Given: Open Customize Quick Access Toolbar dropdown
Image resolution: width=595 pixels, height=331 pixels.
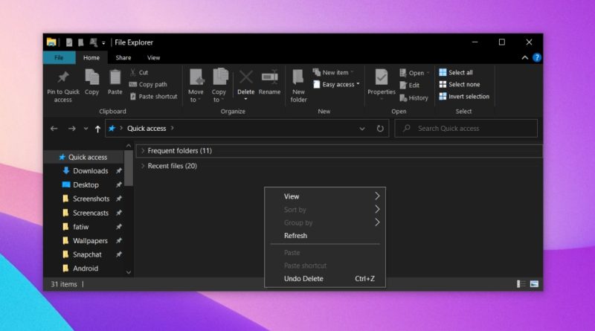Looking at the screenshot, I should 103,43.
